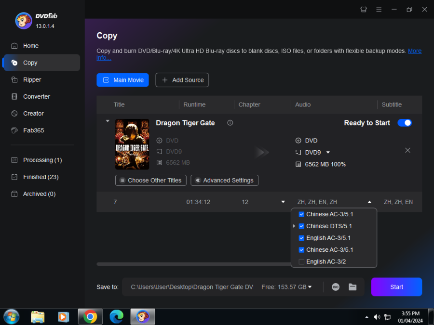The height and width of the screenshot is (325, 434).
Task: Uncheck Chinese DTS/5.1 audio track
Action: (301, 226)
